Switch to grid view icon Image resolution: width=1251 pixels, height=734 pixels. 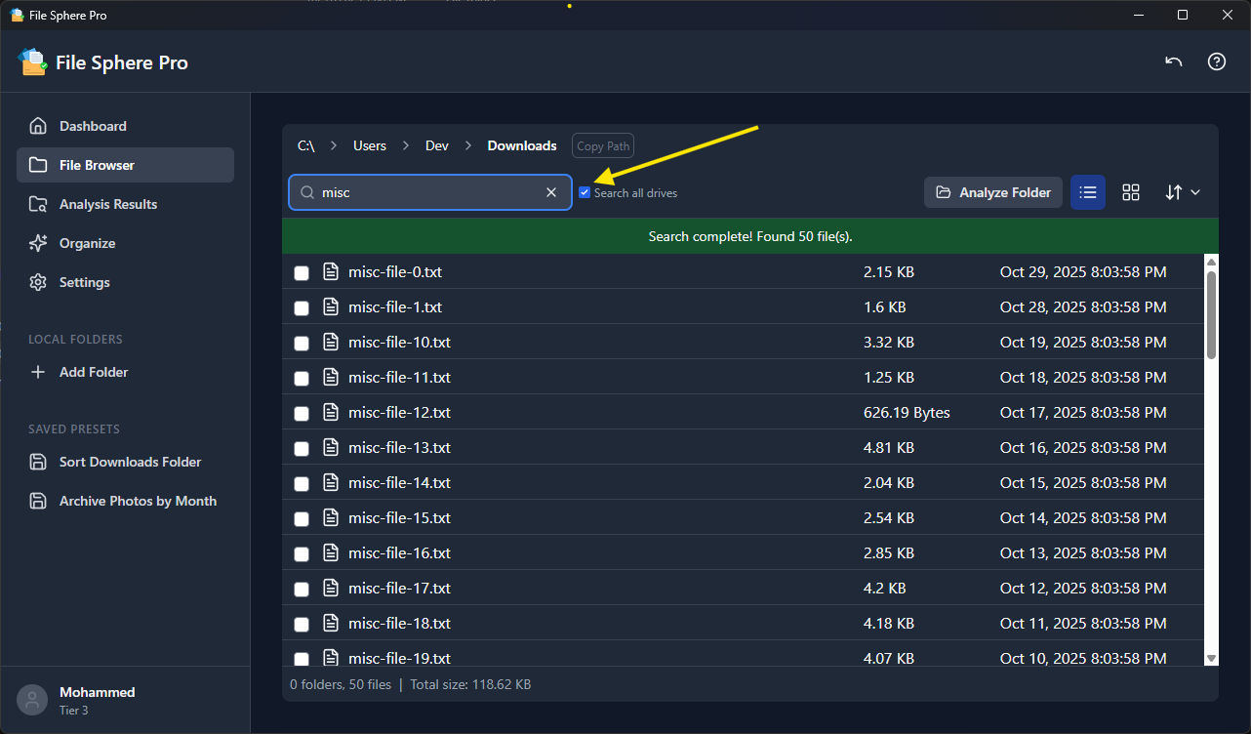coord(1131,192)
